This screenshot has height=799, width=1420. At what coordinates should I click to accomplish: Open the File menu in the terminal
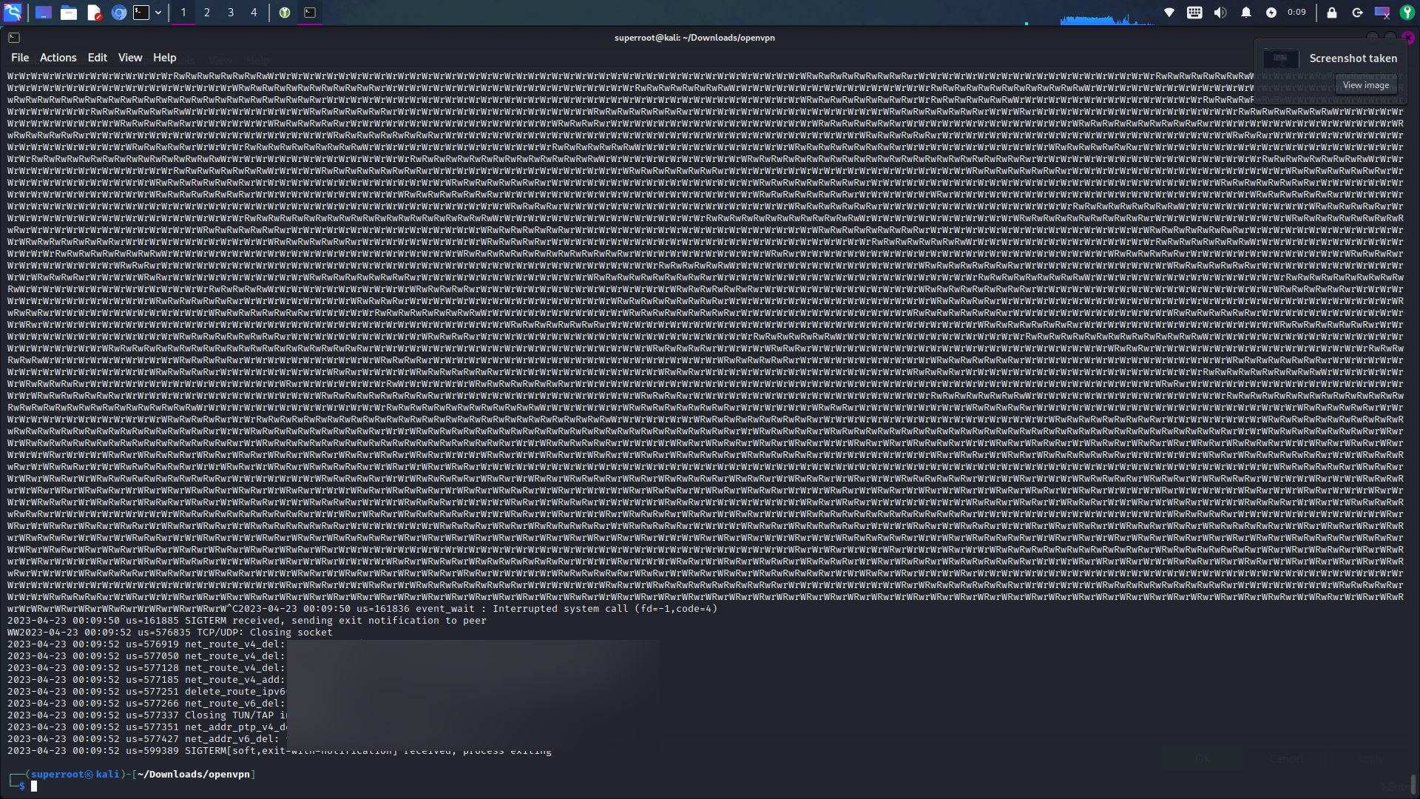click(20, 58)
